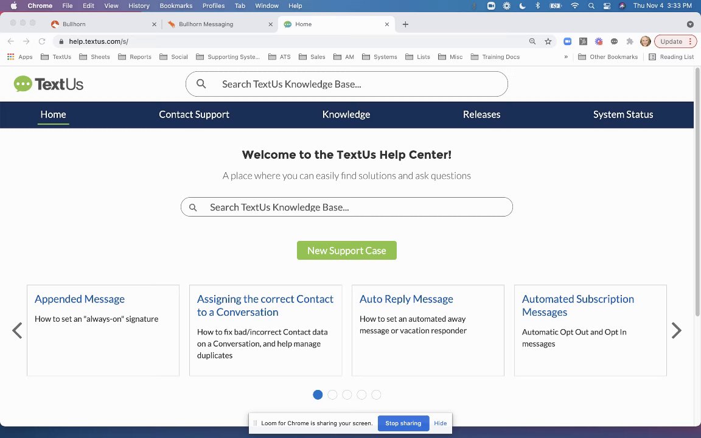The width and height of the screenshot is (701, 438).
Task: Open the Zoom extension icon in toolbar
Action: (567, 41)
